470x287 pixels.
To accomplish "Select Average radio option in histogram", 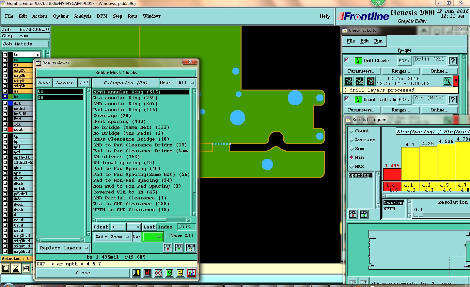I will [x=352, y=140].
